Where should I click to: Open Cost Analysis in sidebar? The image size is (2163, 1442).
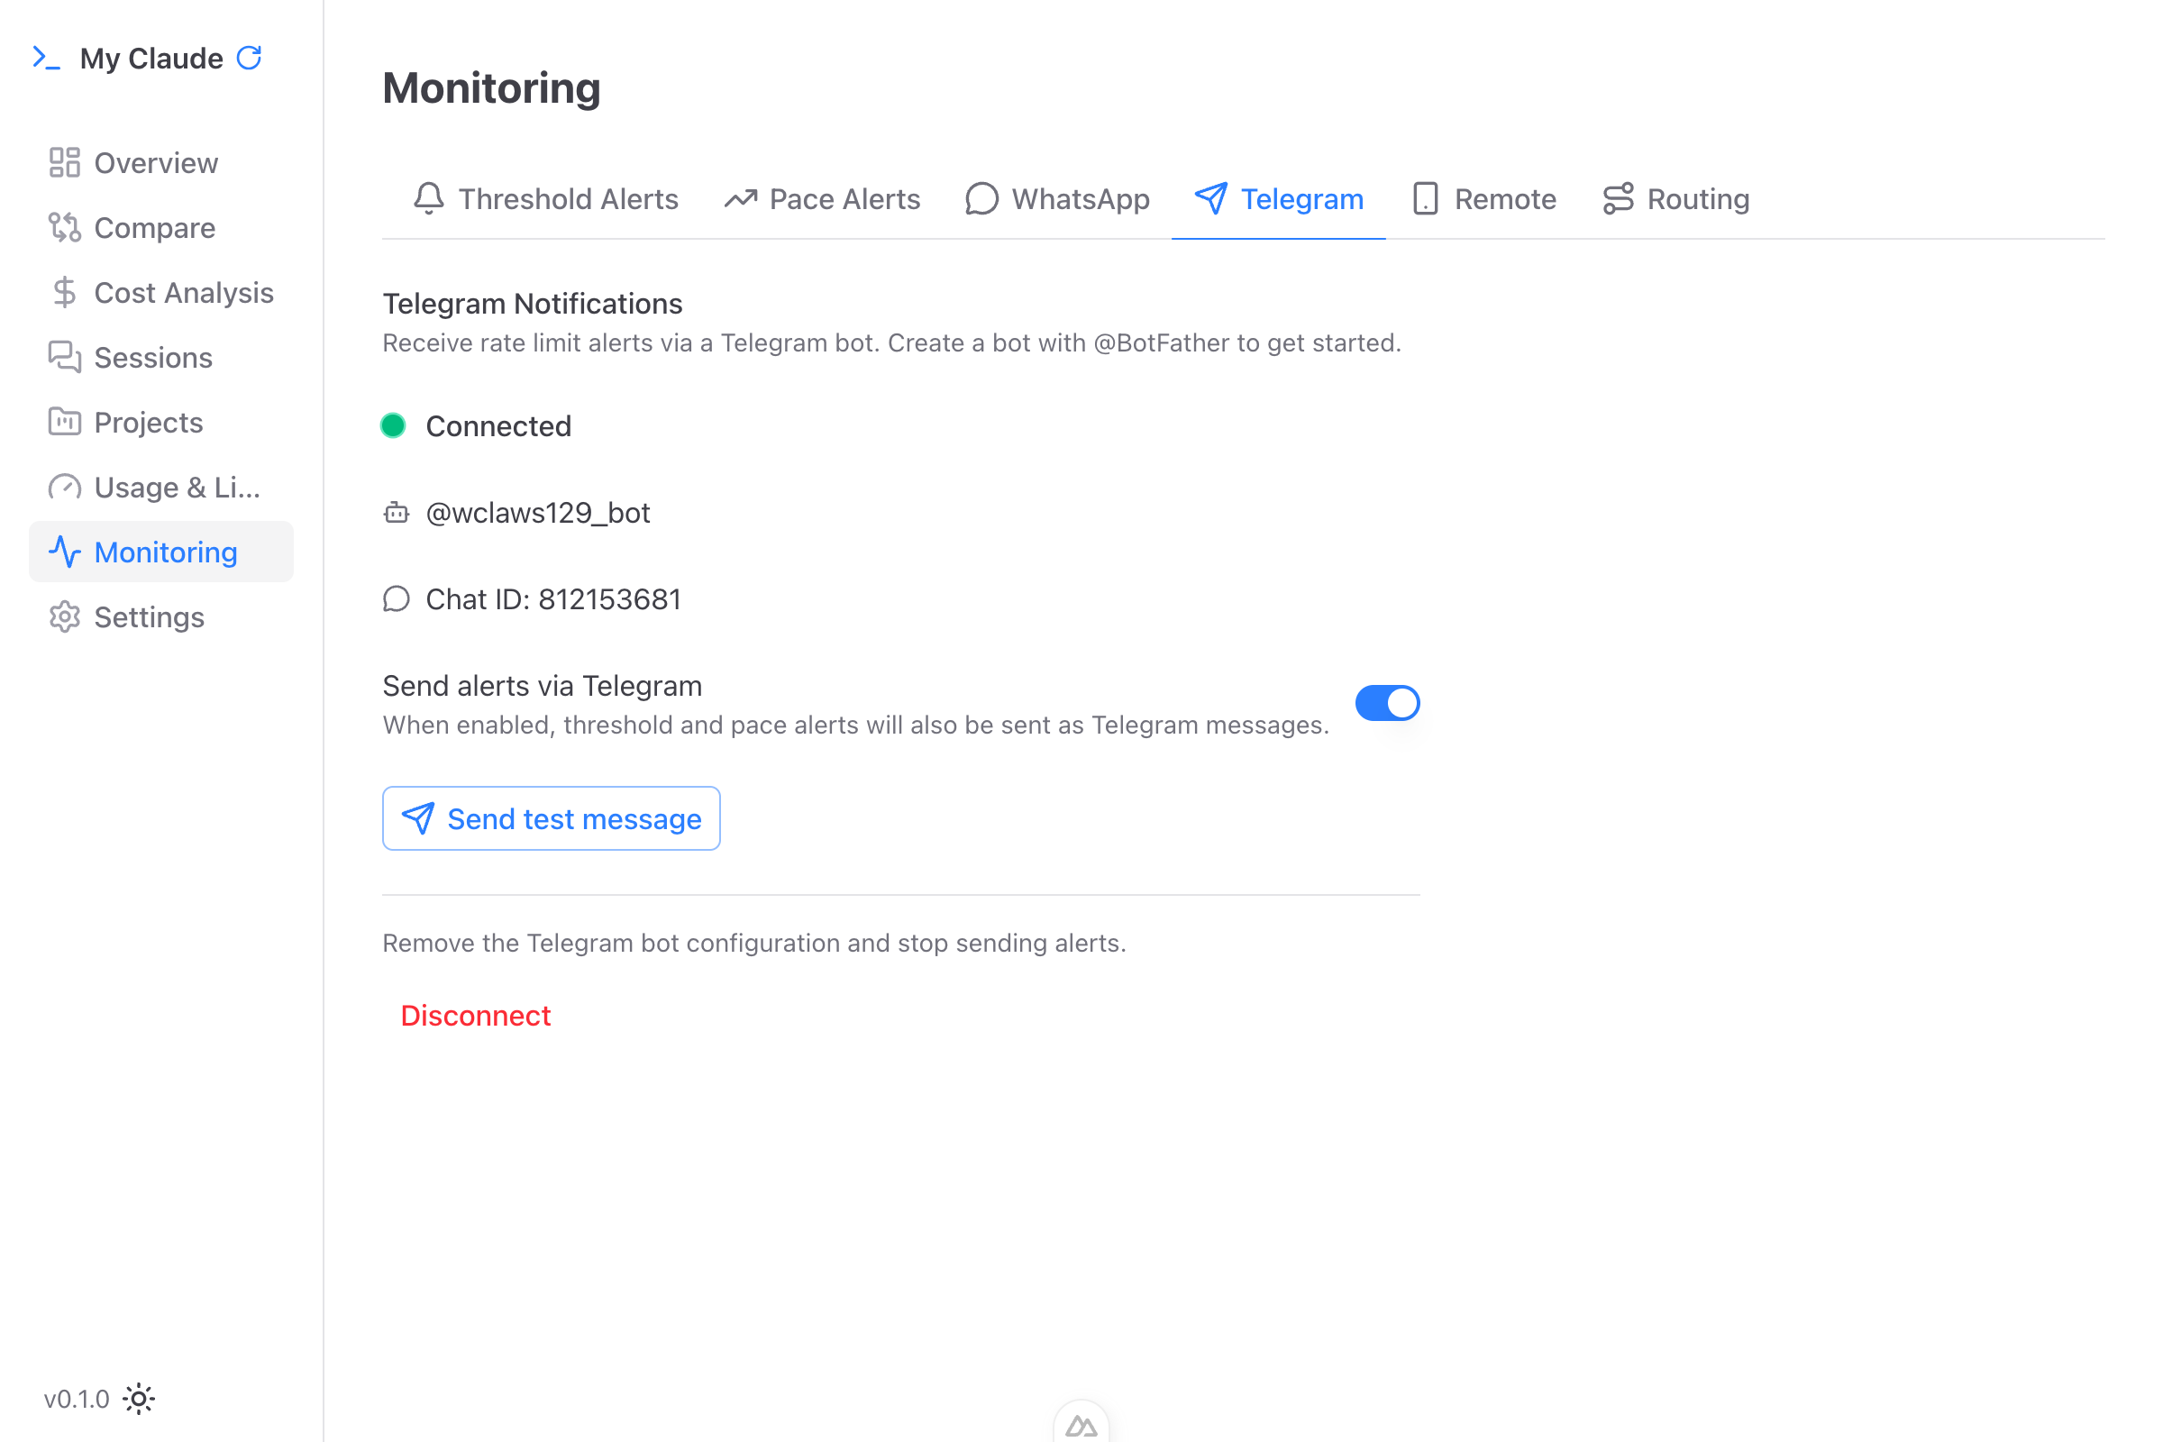(x=161, y=292)
